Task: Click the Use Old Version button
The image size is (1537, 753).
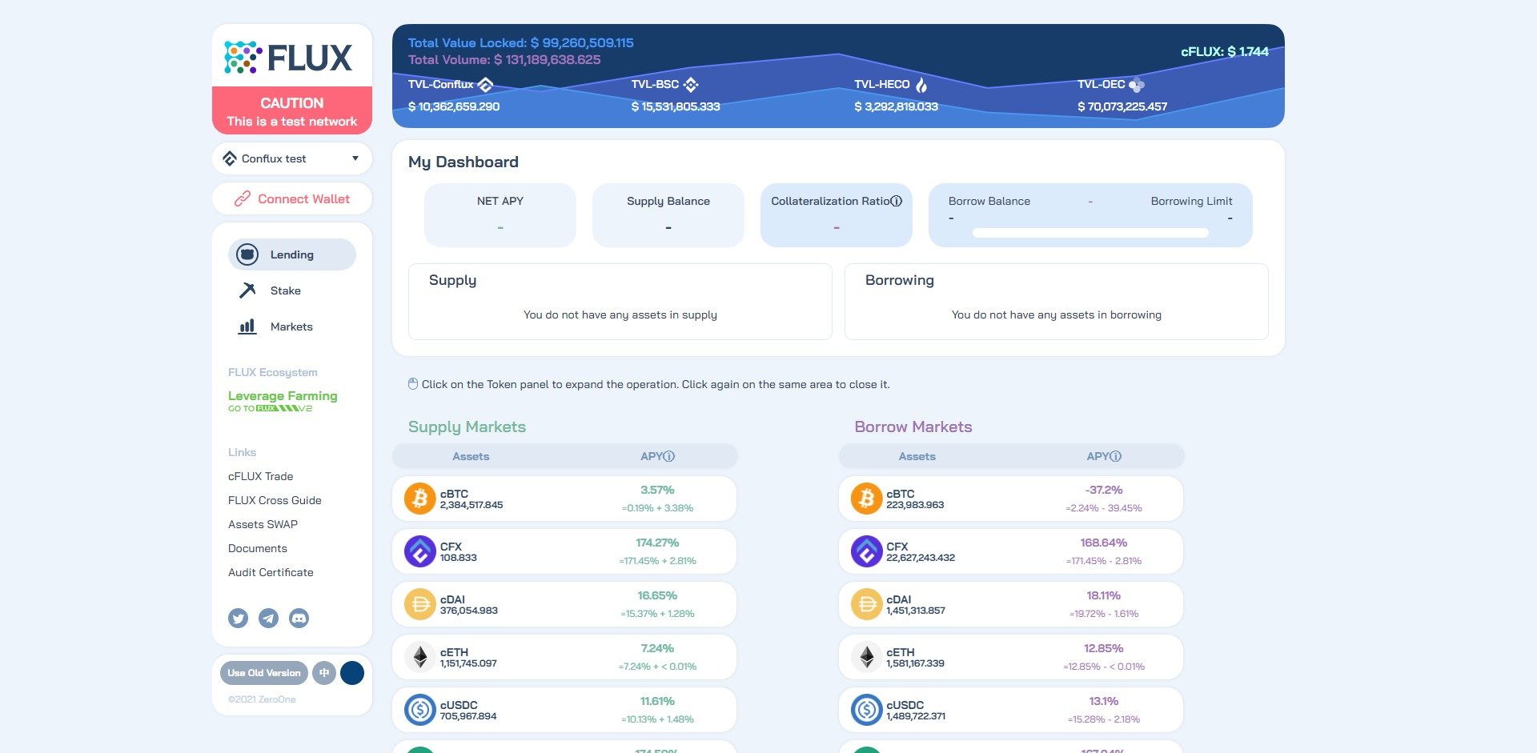Action: coord(264,673)
